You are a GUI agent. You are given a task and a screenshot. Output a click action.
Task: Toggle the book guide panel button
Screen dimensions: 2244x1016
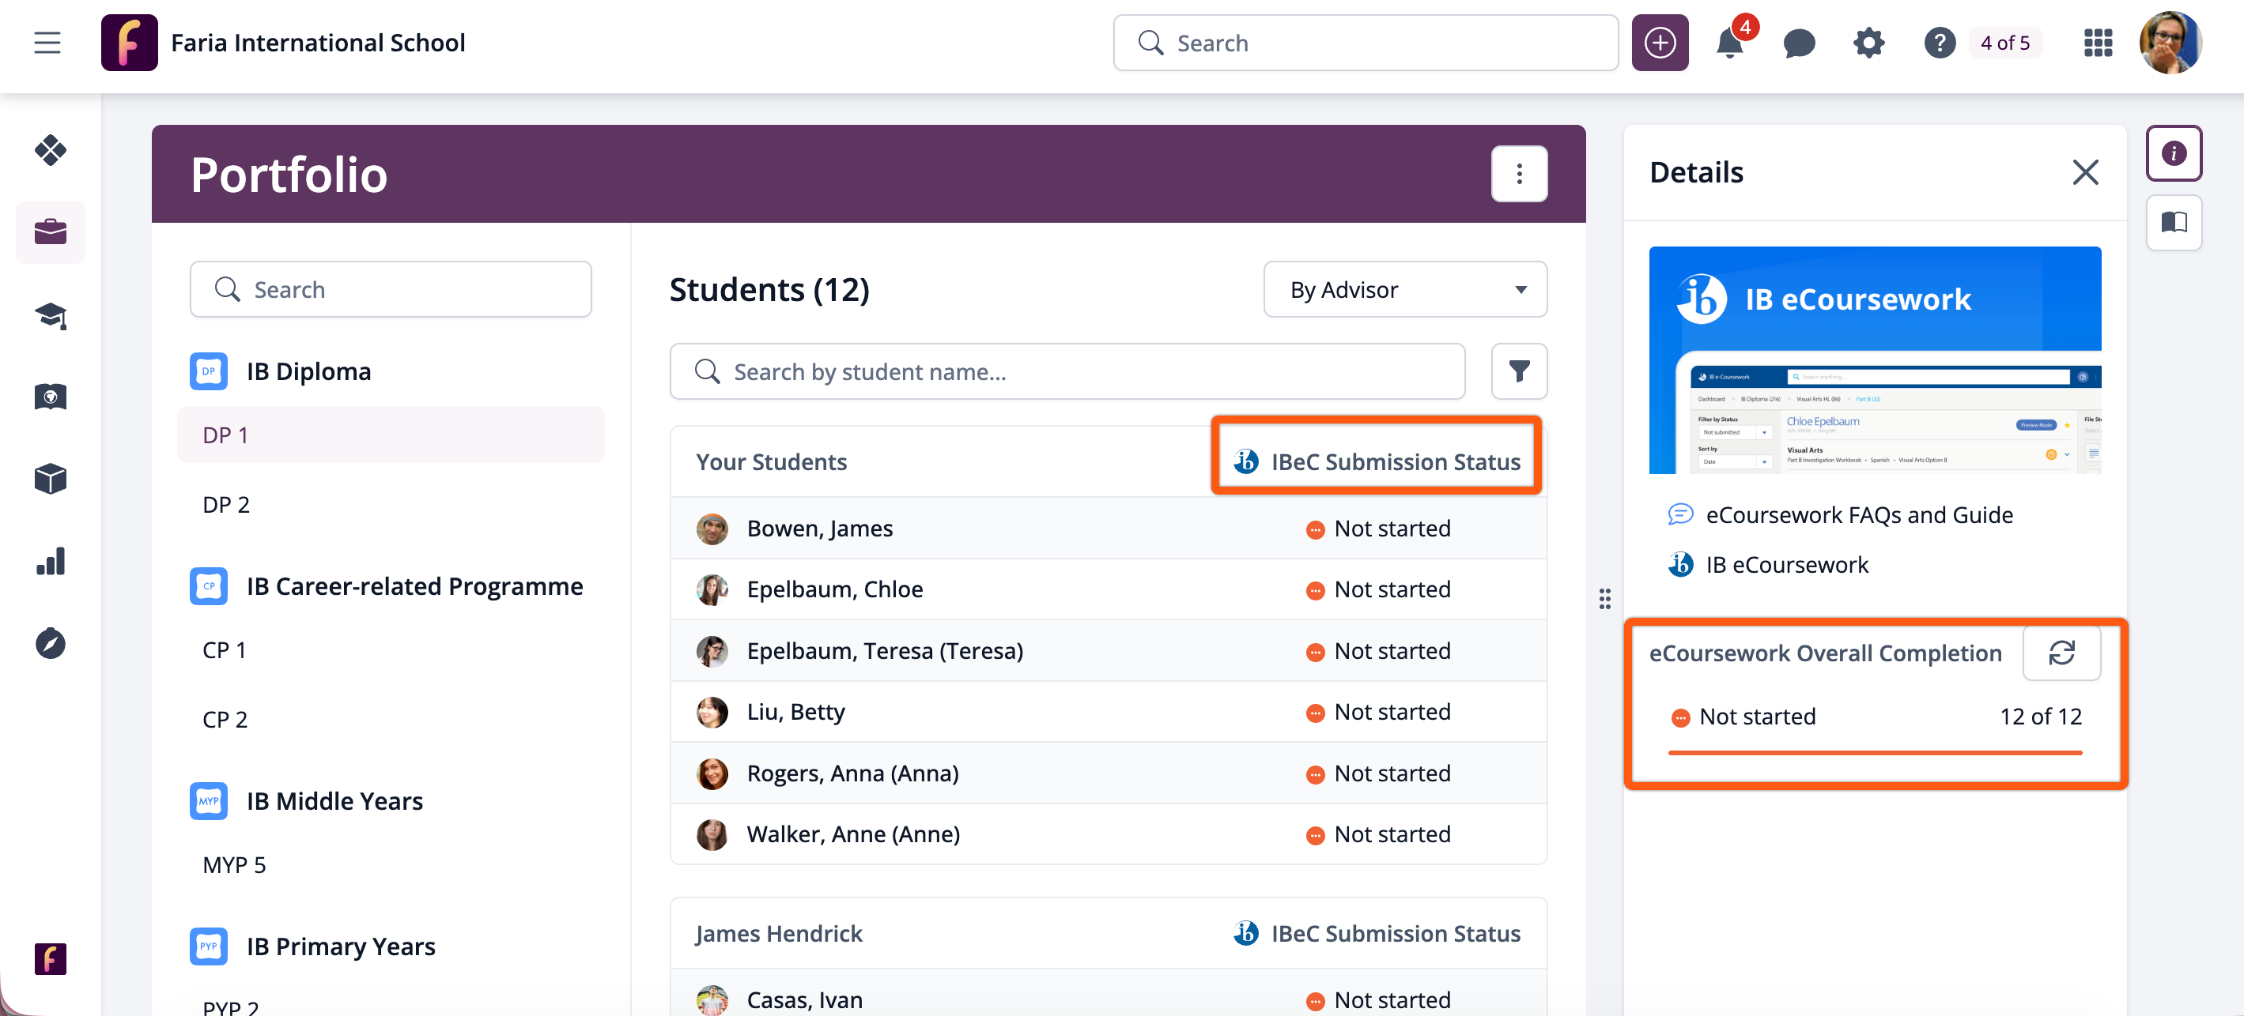2173,223
